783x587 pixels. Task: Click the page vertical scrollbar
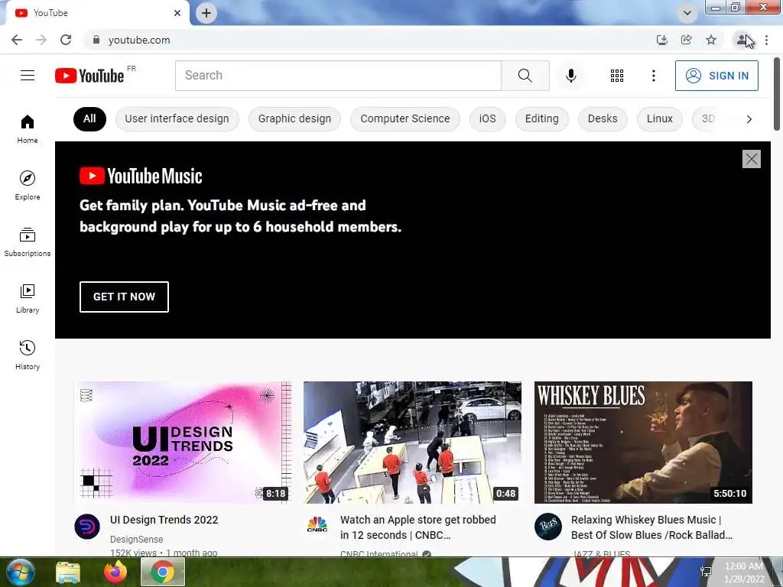point(778,94)
